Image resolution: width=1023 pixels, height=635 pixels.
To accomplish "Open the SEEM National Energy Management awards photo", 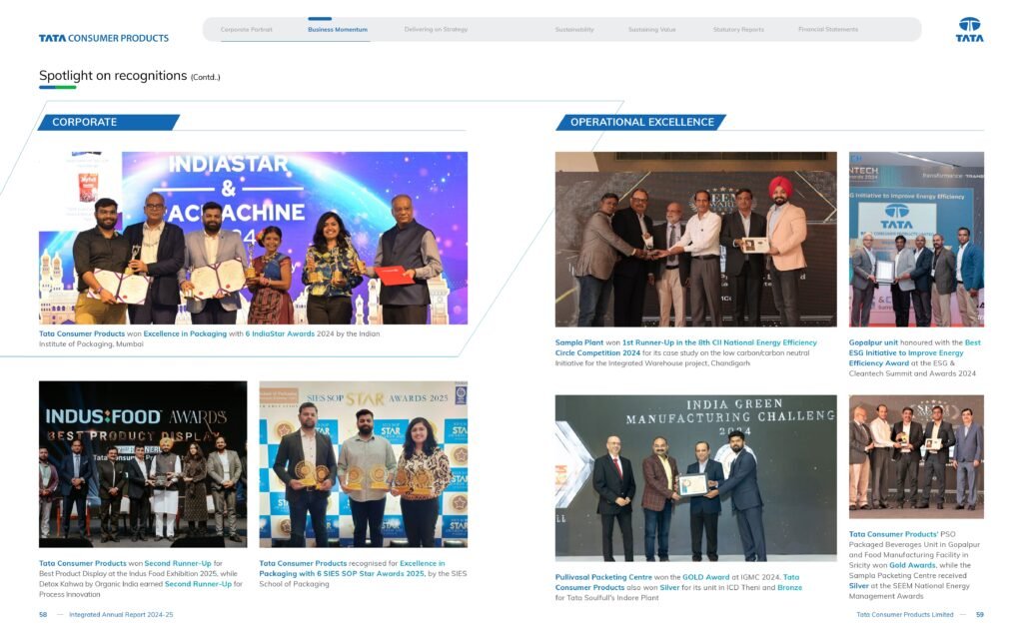I will click(916, 456).
